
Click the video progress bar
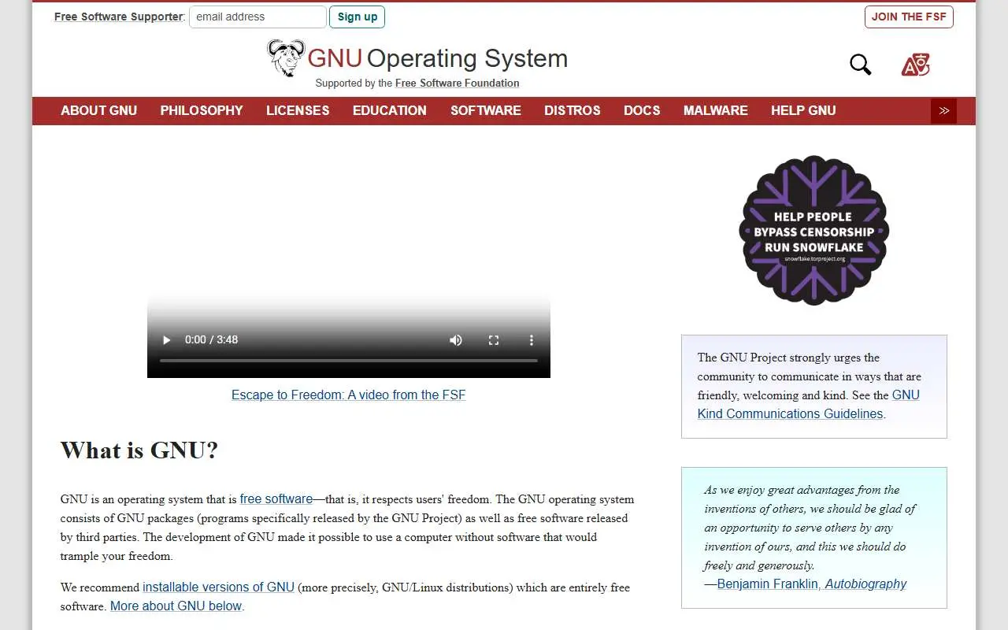pos(349,361)
